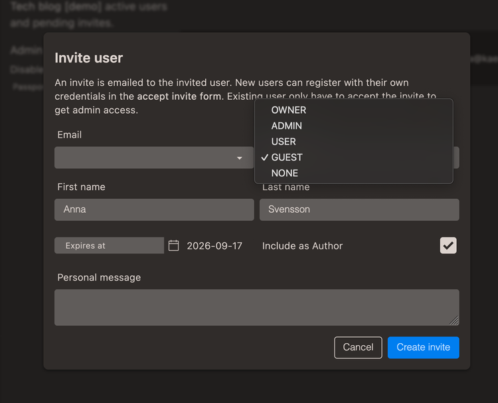Edit the Last name field containing Svensson
498x403 pixels.
[x=359, y=209]
